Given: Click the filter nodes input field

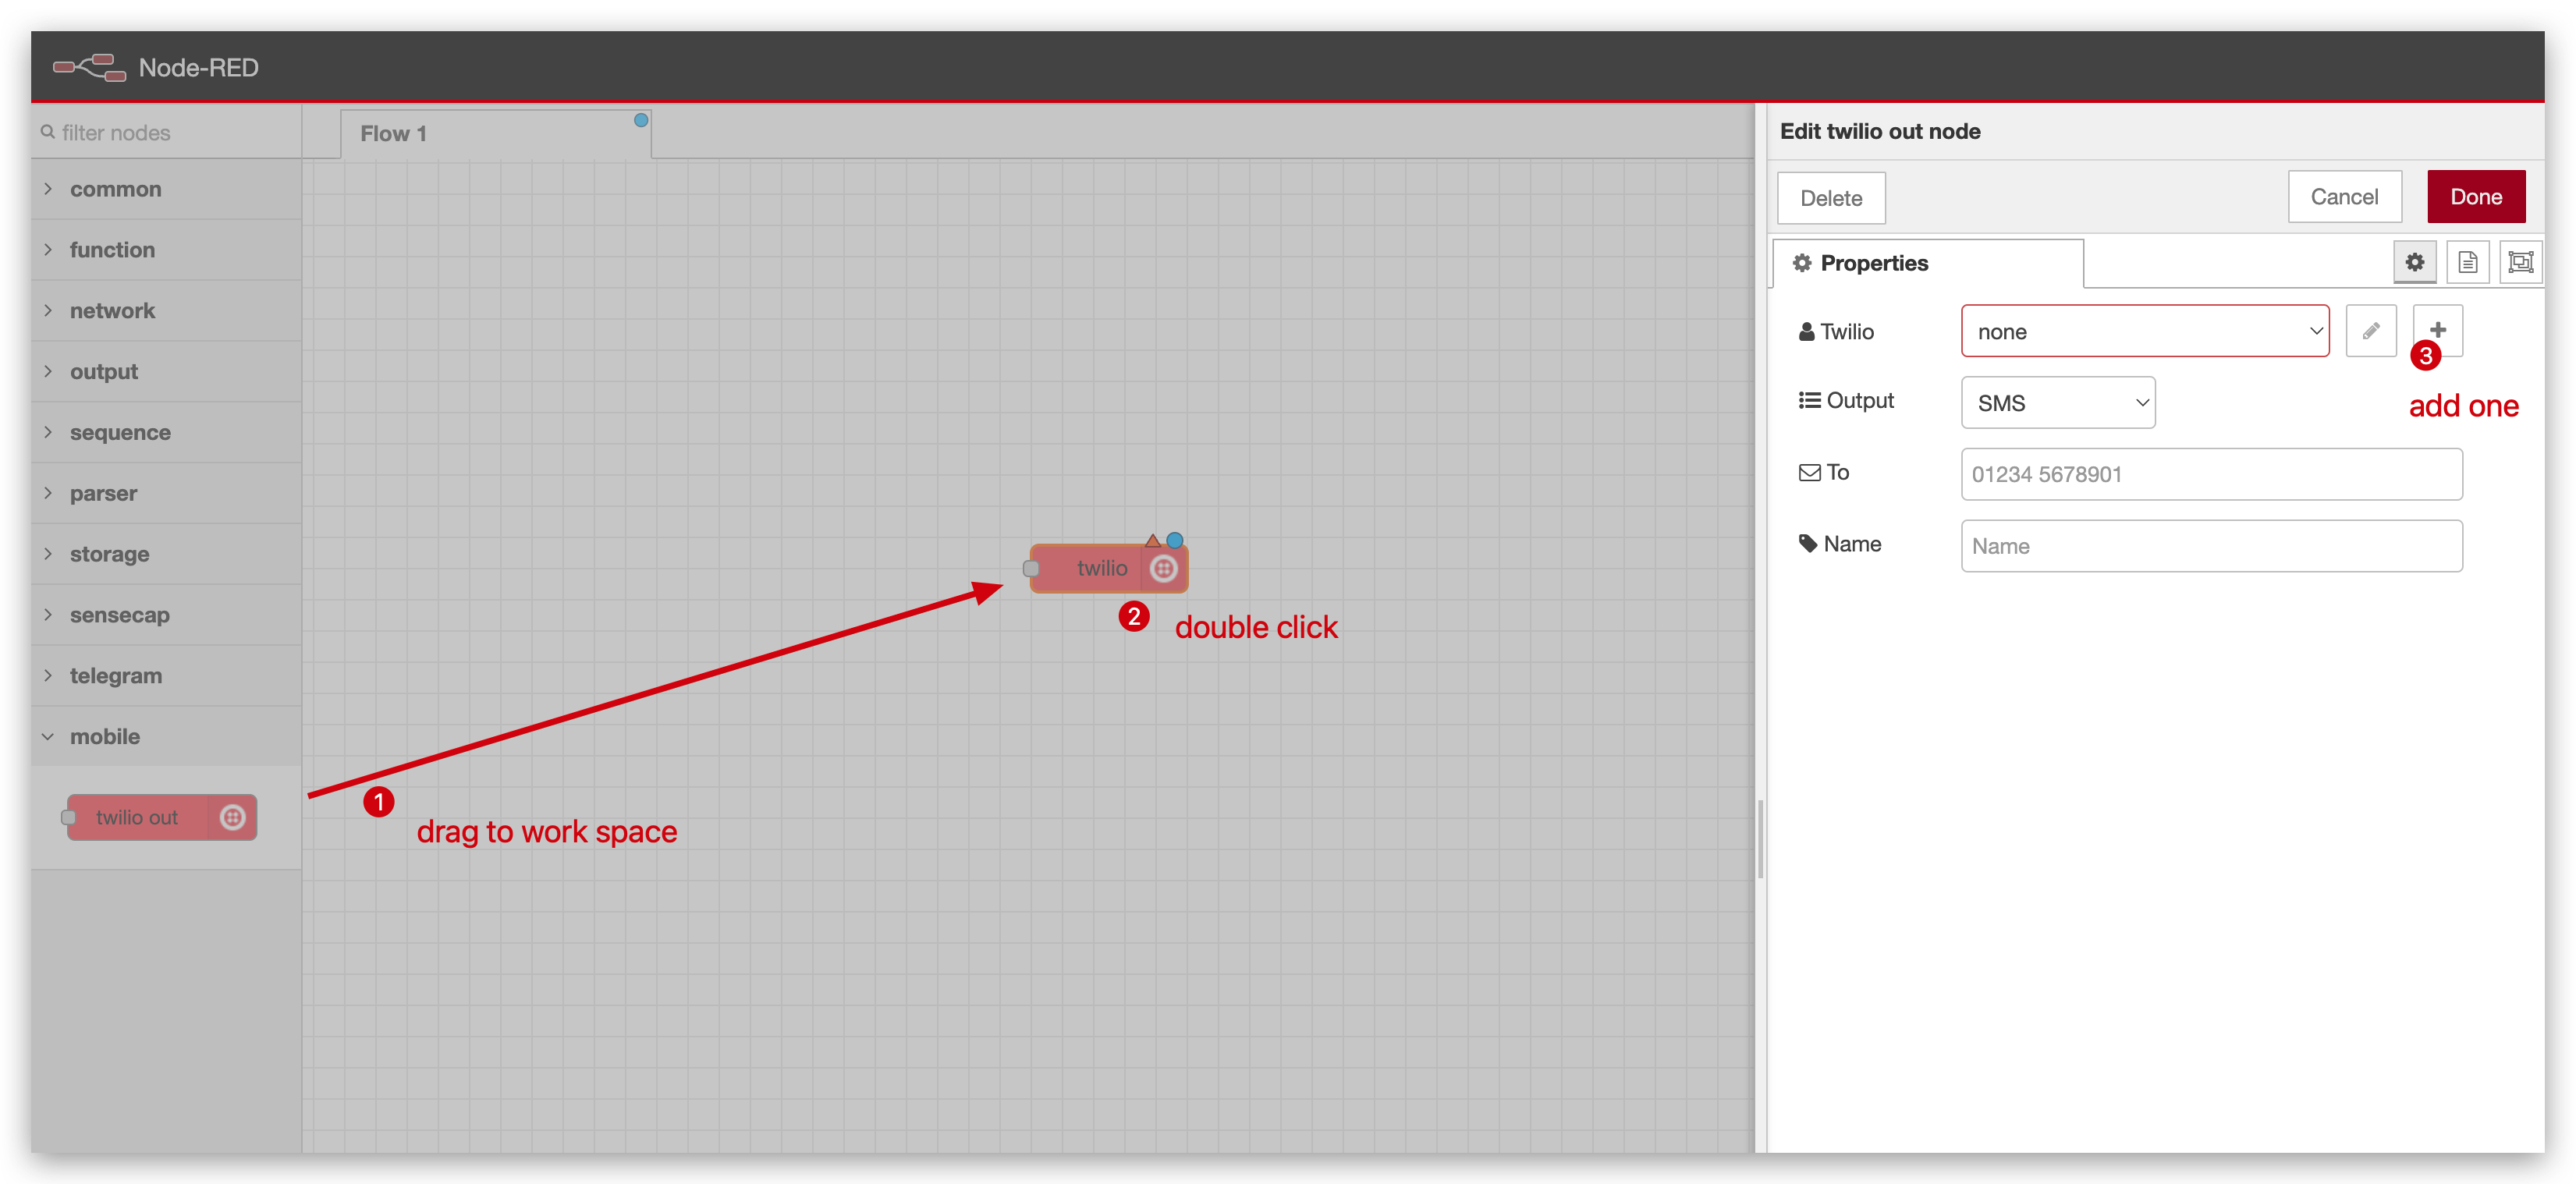Looking at the screenshot, I should [166, 133].
